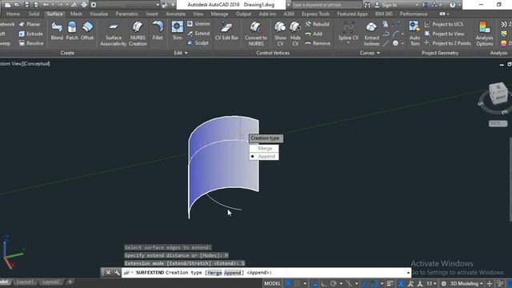This screenshot has width=512, height=288.
Task: Toggle Auto Trim for projection
Action: point(414,34)
